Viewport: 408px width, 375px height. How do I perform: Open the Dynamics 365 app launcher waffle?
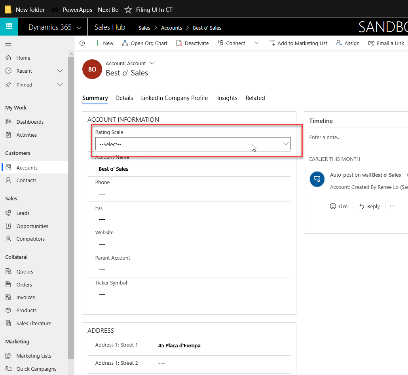click(9, 27)
